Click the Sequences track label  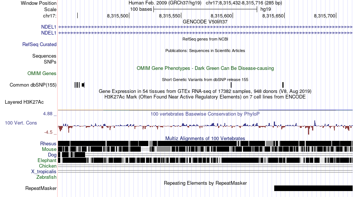click(44, 56)
